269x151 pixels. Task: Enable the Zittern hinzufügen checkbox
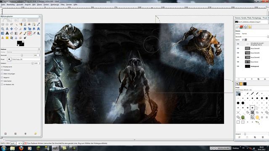2,74
